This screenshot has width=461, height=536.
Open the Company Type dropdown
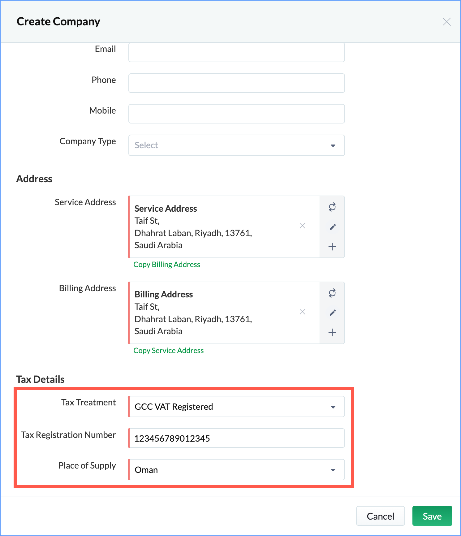point(237,145)
